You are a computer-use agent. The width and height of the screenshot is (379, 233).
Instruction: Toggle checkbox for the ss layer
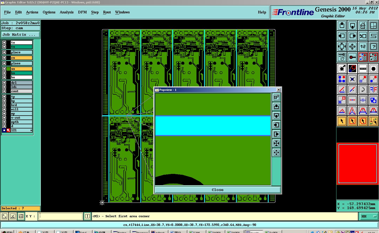point(4,69)
